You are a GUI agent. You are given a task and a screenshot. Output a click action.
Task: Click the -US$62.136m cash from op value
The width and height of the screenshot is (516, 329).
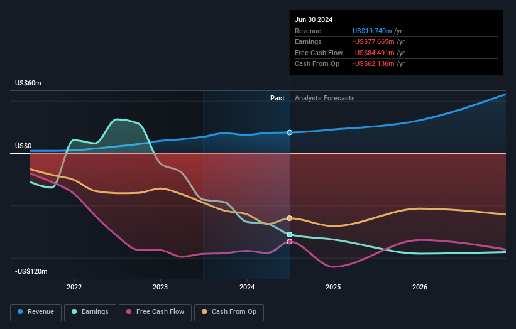tap(373, 64)
